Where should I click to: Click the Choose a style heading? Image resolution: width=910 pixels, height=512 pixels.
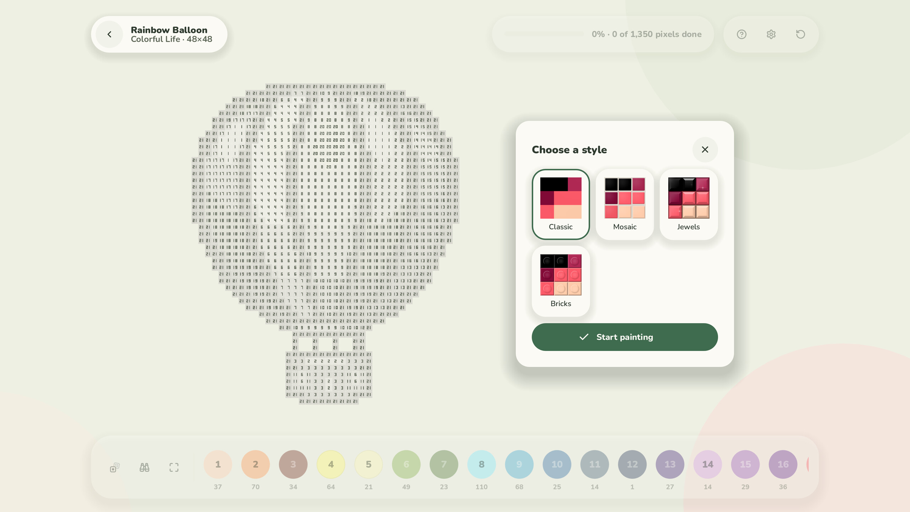click(x=569, y=150)
